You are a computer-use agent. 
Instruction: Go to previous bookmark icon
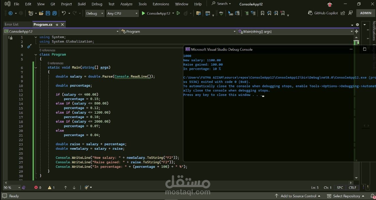[x=269, y=13]
